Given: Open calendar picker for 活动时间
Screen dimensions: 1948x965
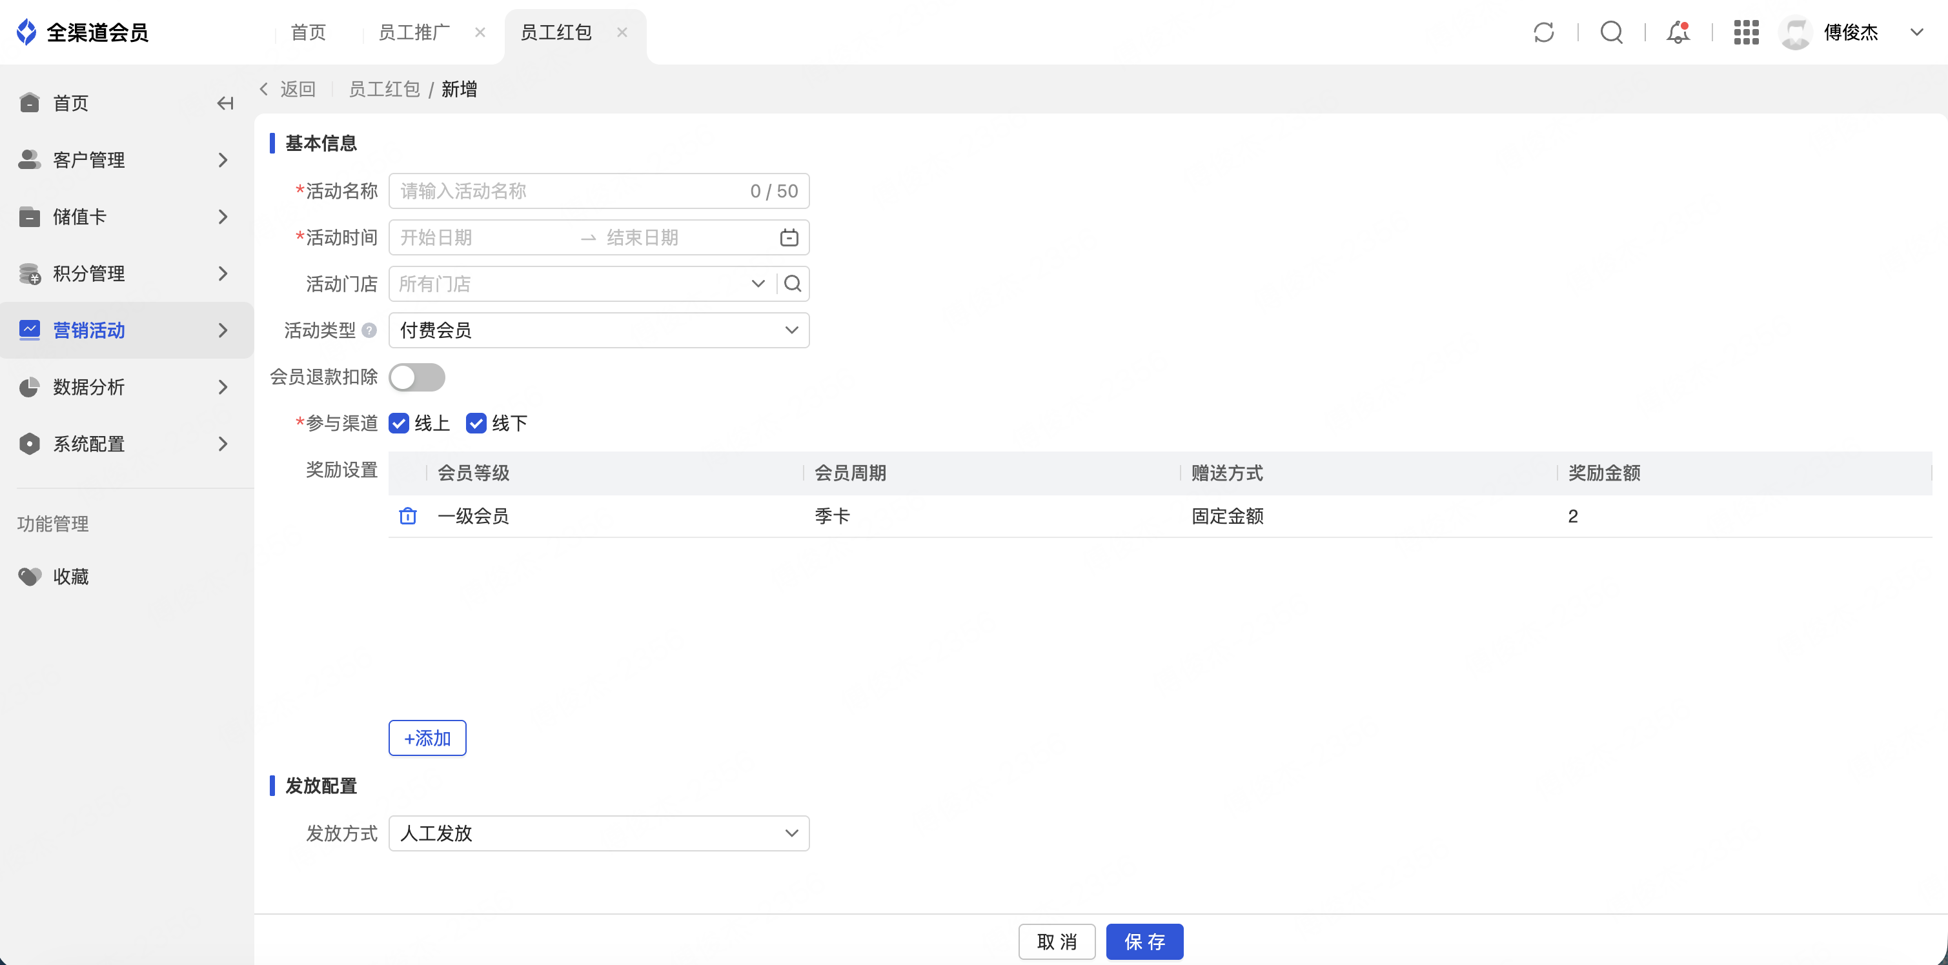Looking at the screenshot, I should coord(789,238).
